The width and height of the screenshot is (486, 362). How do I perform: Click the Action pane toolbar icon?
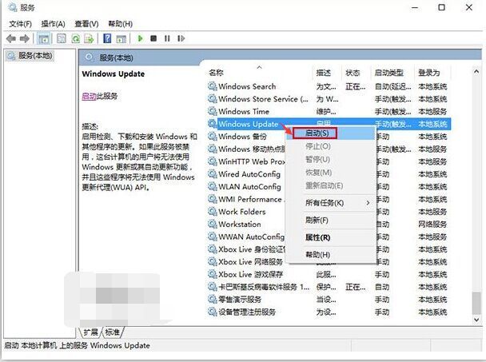(121, 38)
